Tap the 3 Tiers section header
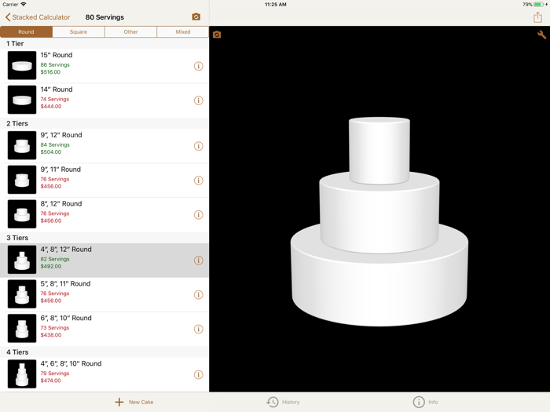550x412 pixels. (17, 238)
